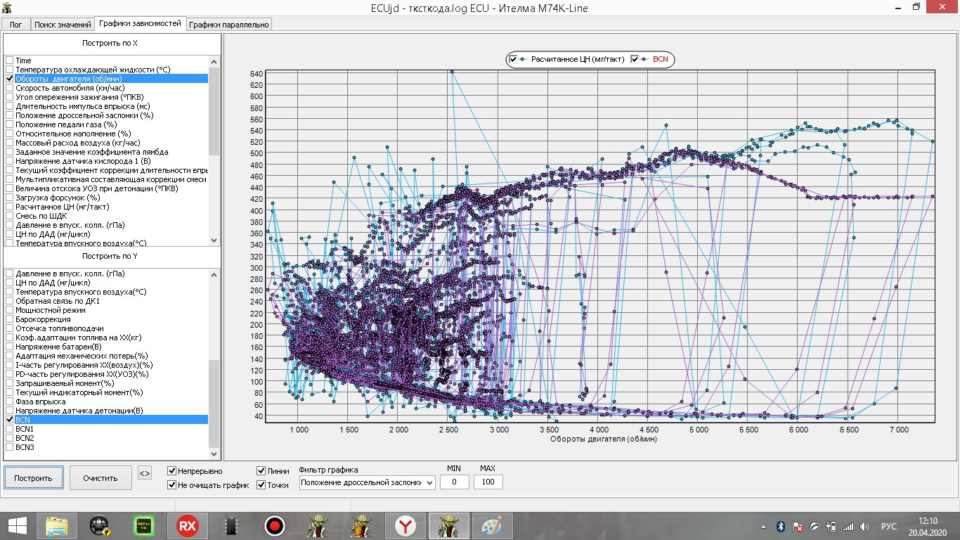Toggle the Точки checkbox

click(x=261, y=485)
